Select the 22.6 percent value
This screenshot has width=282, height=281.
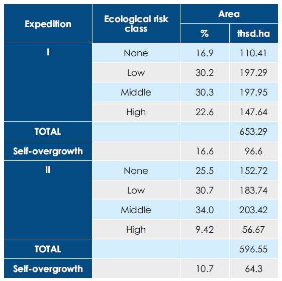tap(205, 112)
